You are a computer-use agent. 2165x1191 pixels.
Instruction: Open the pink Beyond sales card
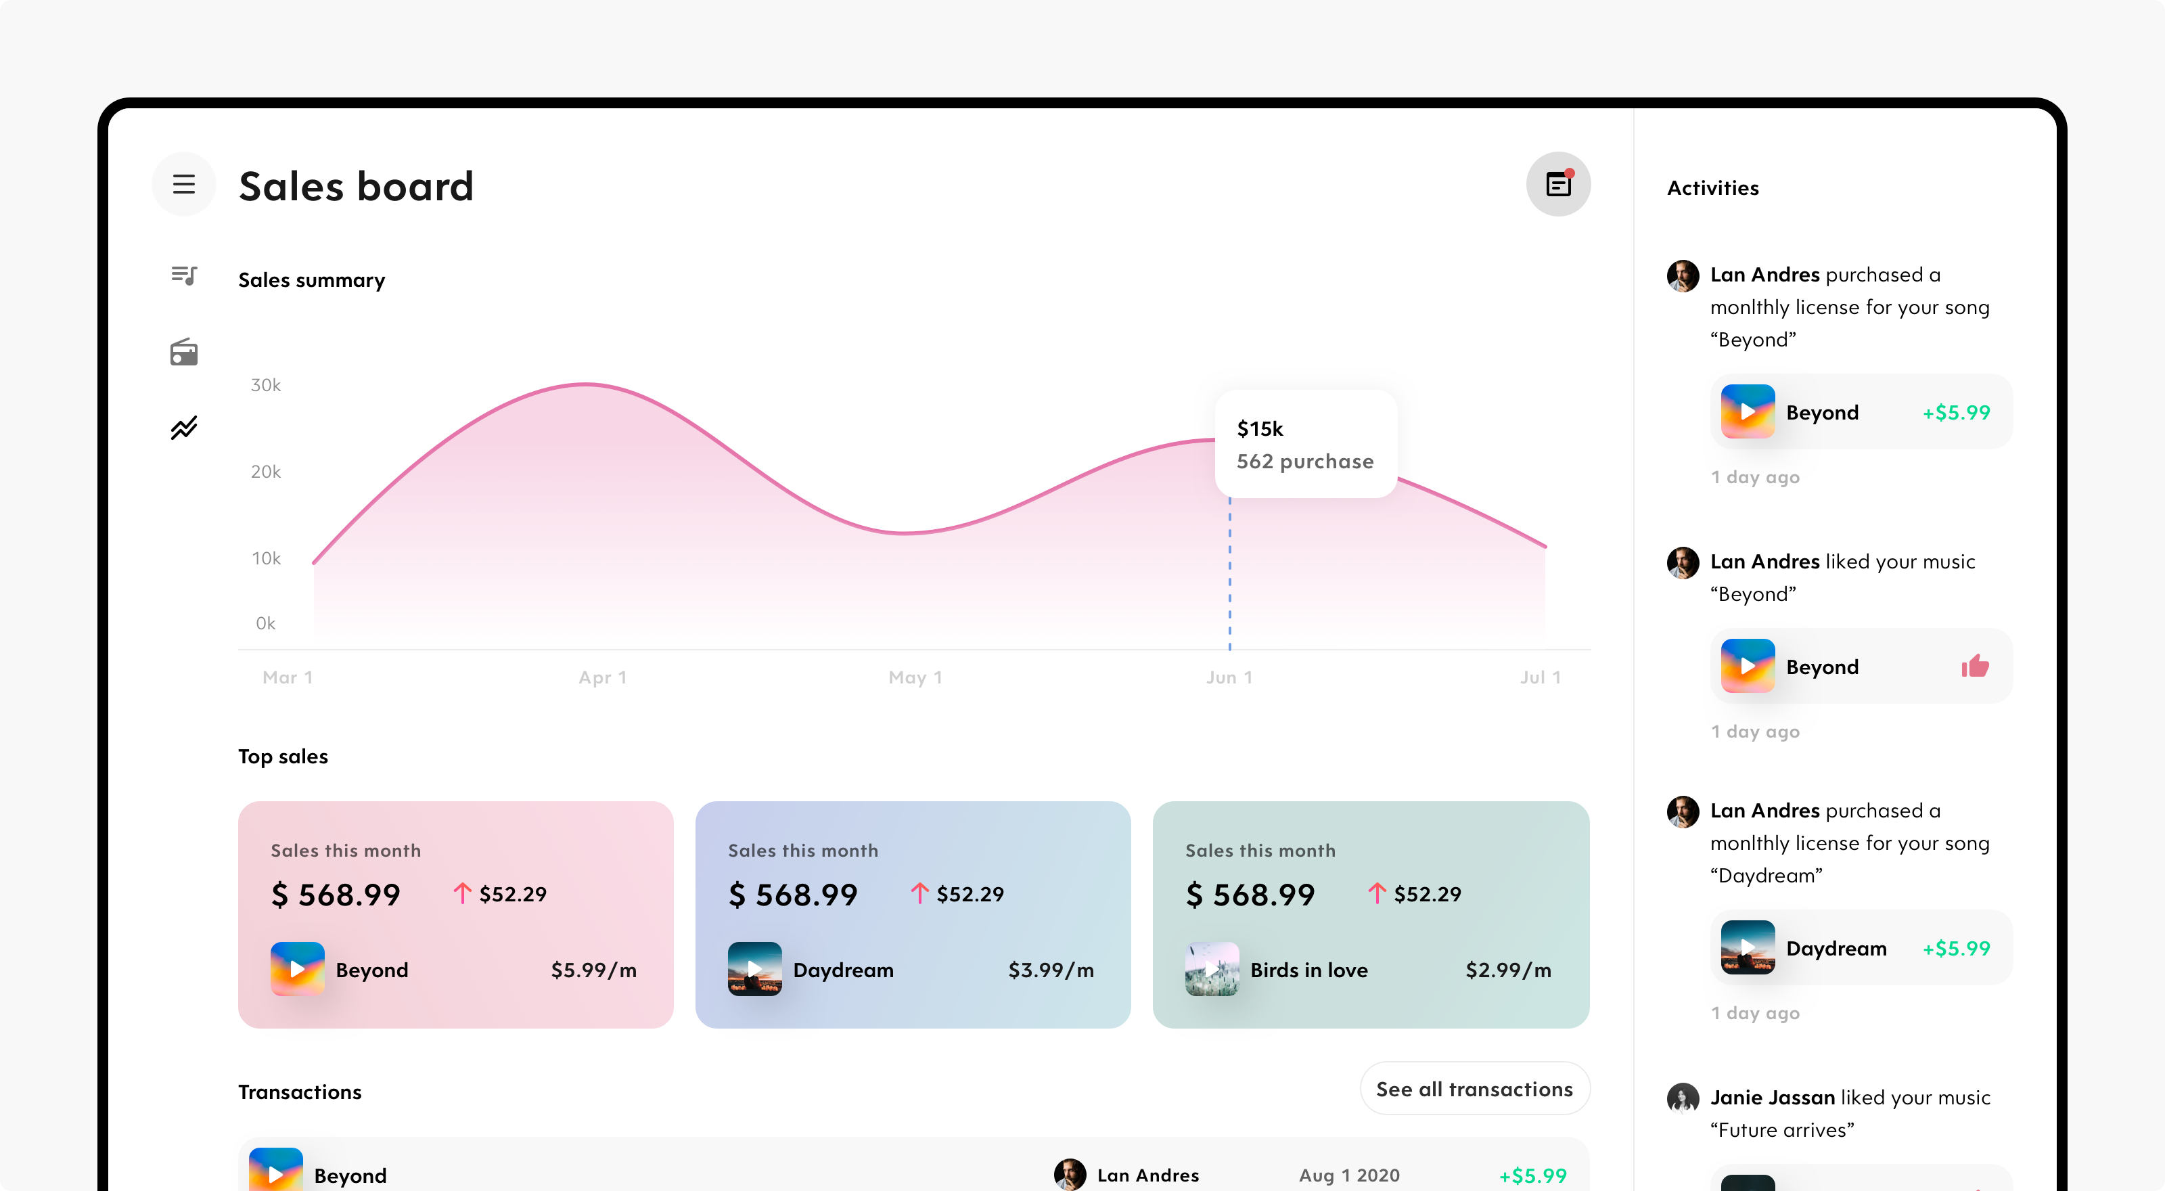[x=455, y=914]
